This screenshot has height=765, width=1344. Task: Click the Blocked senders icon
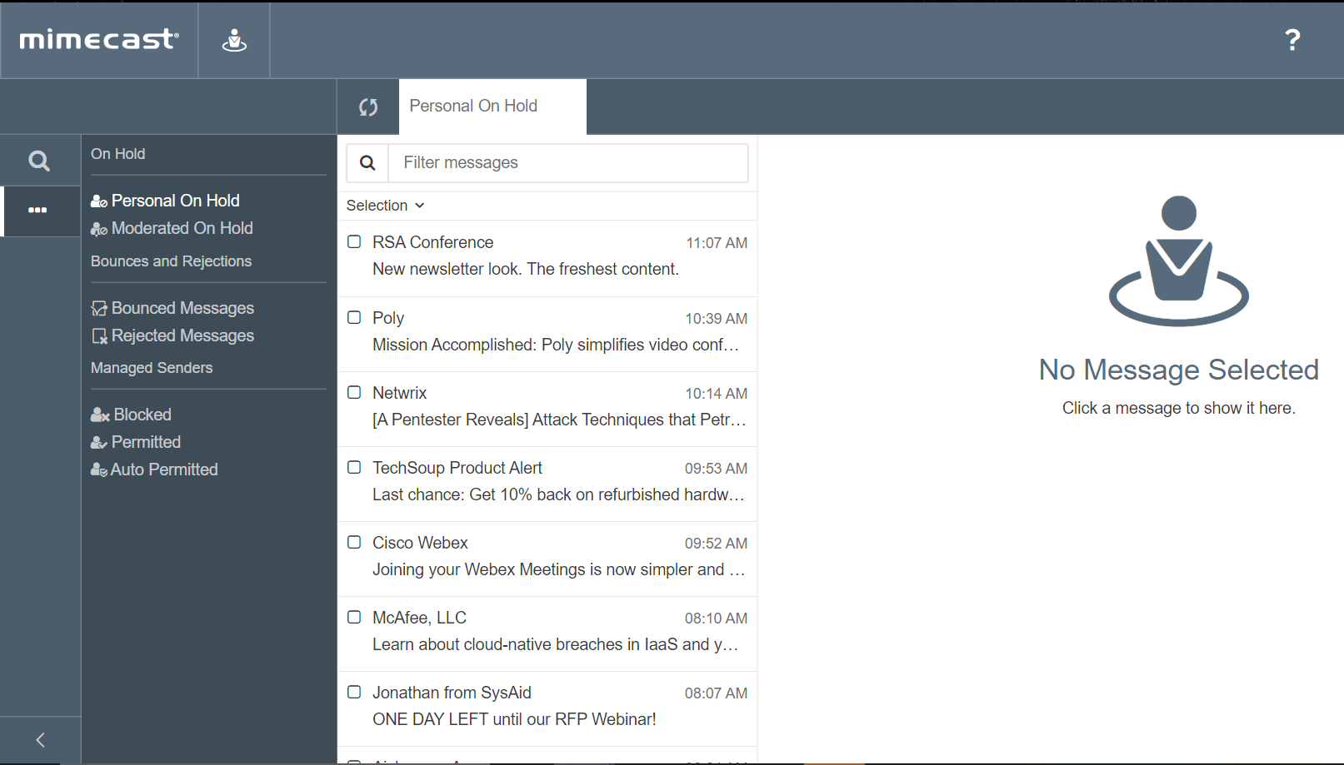(x=98, y=414)
